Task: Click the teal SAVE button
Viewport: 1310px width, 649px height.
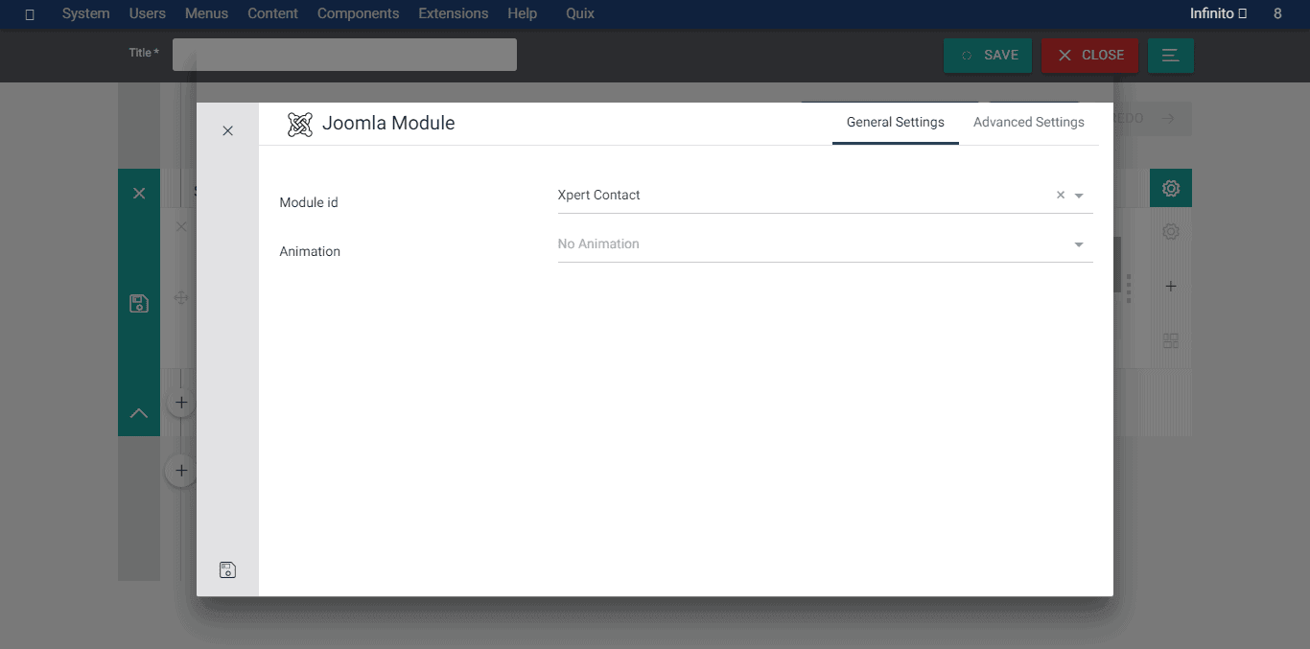Action: [x=988, y=56]
